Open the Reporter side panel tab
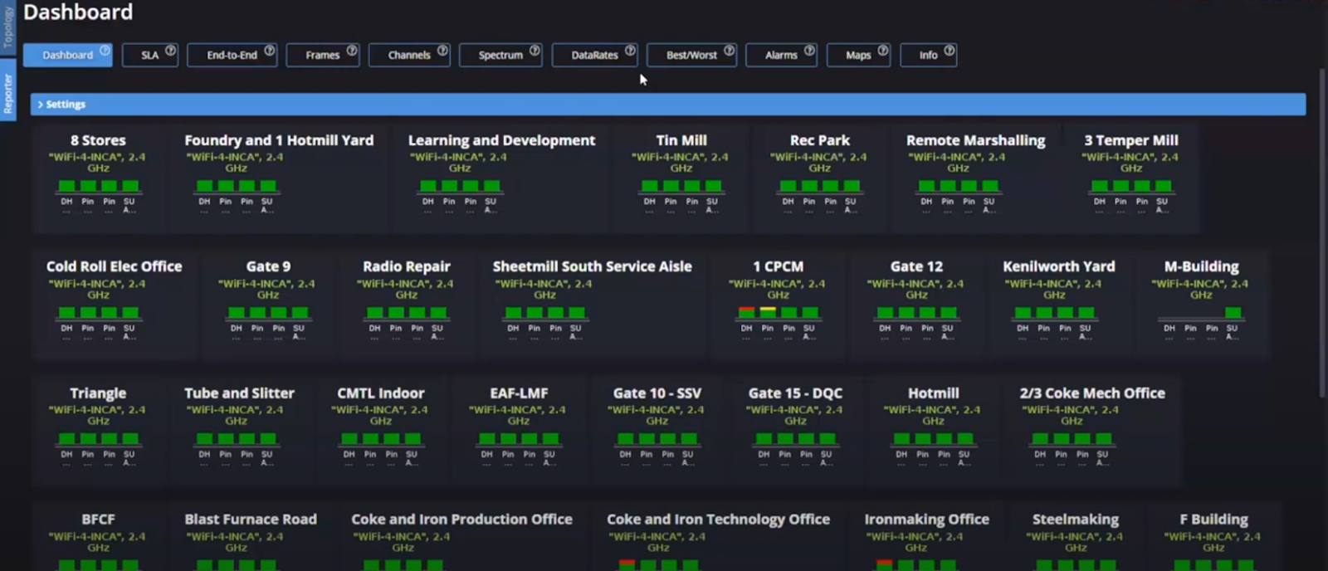The width and height of the screenshot is (1328, 571). tap(7, 93)
